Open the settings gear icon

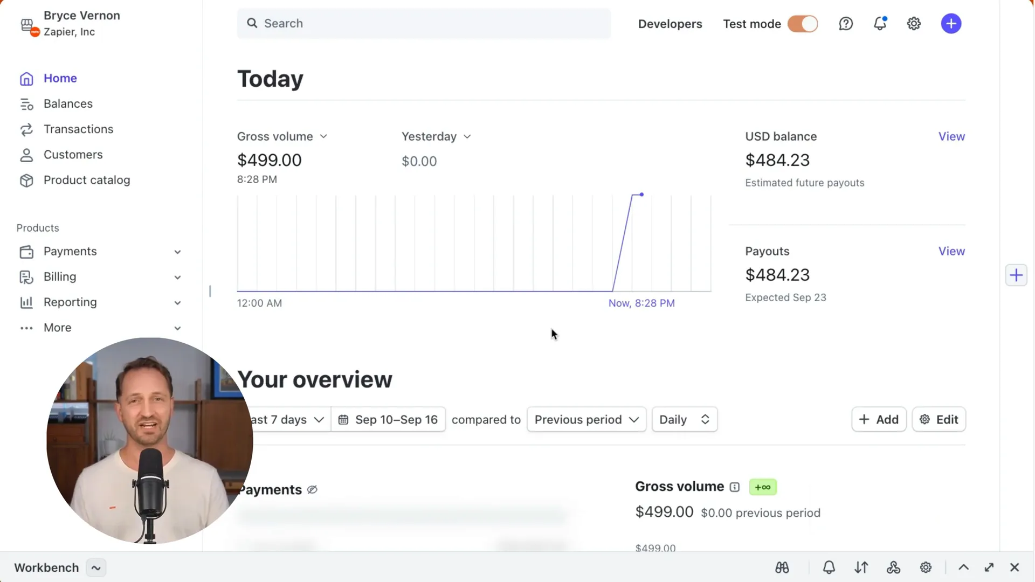pyautogui.click(x=914, y=23)
